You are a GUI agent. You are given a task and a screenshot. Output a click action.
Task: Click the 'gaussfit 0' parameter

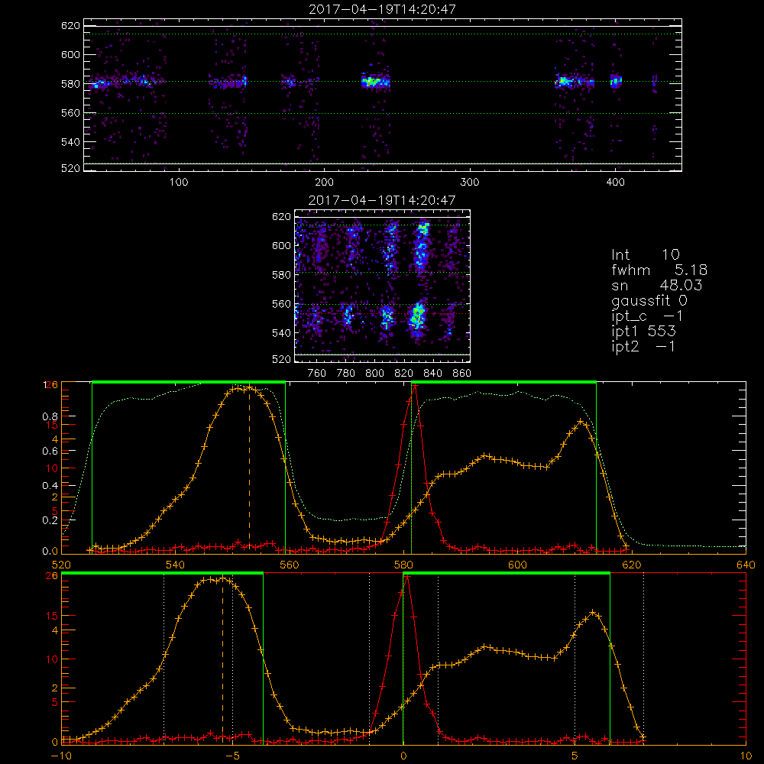pos(649,301)
